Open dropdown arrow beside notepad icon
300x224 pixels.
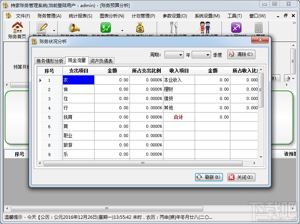(54, 30)
